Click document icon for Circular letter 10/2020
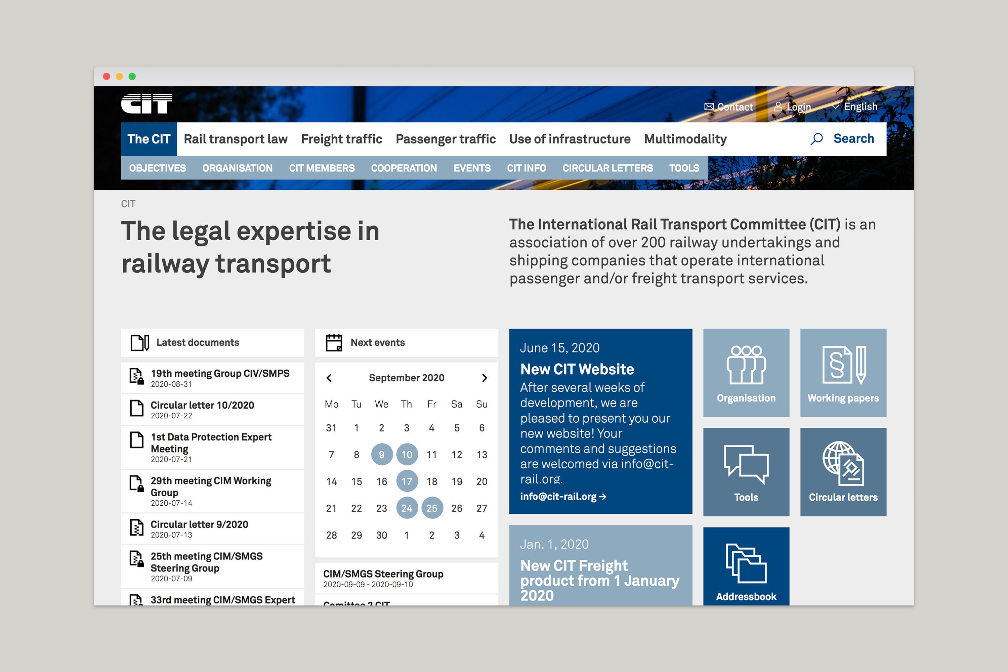The image size is (1008, 672). (x=137, y=408)
